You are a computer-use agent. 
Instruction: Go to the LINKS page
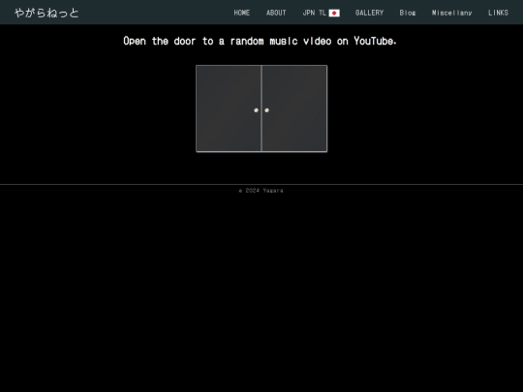499,13
